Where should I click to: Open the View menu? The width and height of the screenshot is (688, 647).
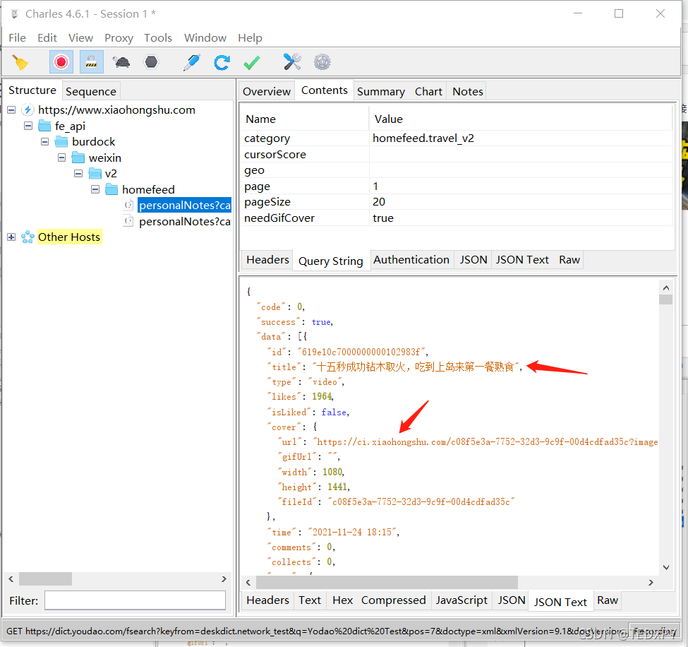tap(80, 37)
